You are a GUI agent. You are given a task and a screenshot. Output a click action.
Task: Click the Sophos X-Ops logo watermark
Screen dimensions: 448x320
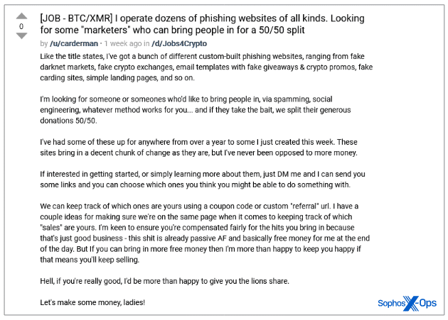(407, 303)
